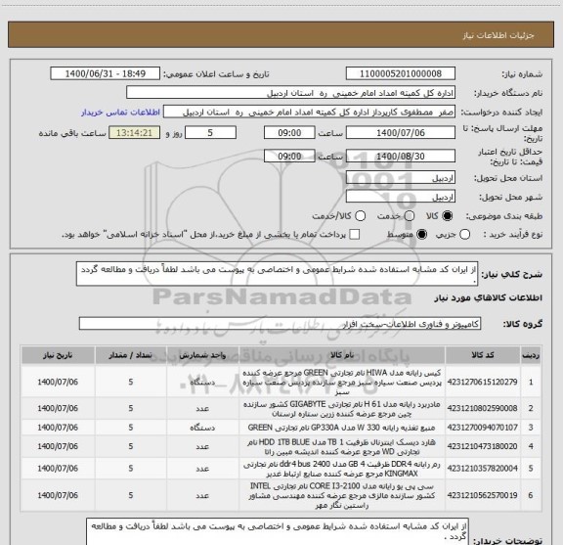Click the request creator name field

click(309, 112)
